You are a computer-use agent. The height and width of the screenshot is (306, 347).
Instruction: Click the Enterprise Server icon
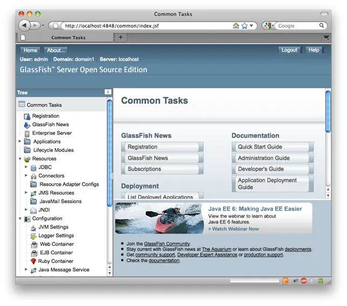click(x=27, y=134)
